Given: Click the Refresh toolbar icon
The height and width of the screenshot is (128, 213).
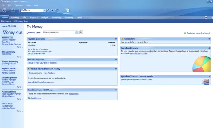Looking at the screenshot, I should coord(57,10).
